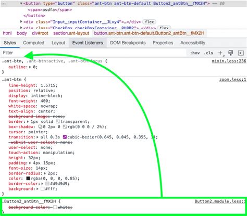247x216 pixels.
Task: Select body in the breadcrumb
Action: (22, 33)
